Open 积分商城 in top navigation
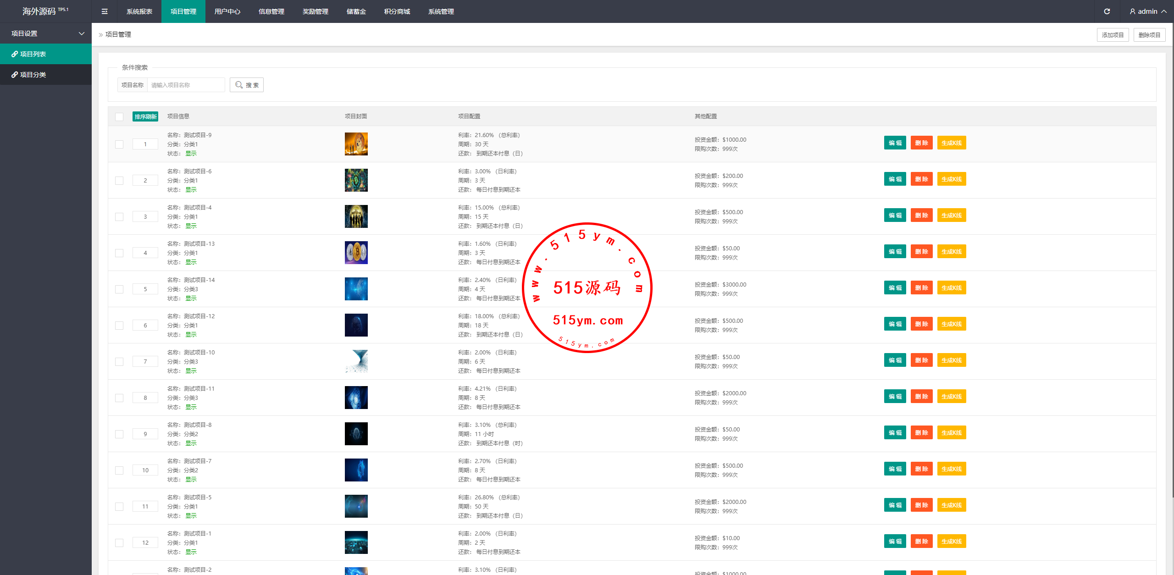 [x=397, y=11]
